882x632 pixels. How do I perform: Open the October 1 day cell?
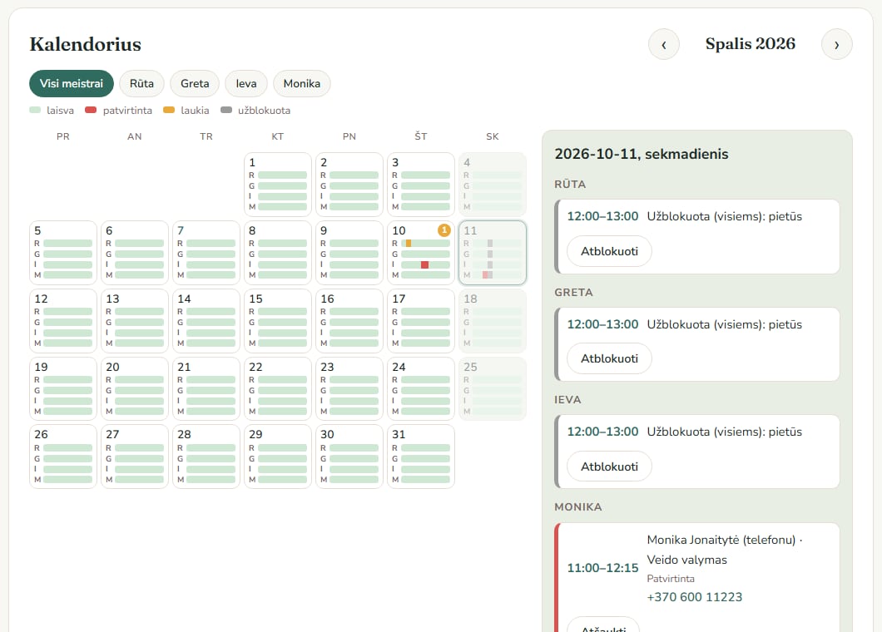278,185
